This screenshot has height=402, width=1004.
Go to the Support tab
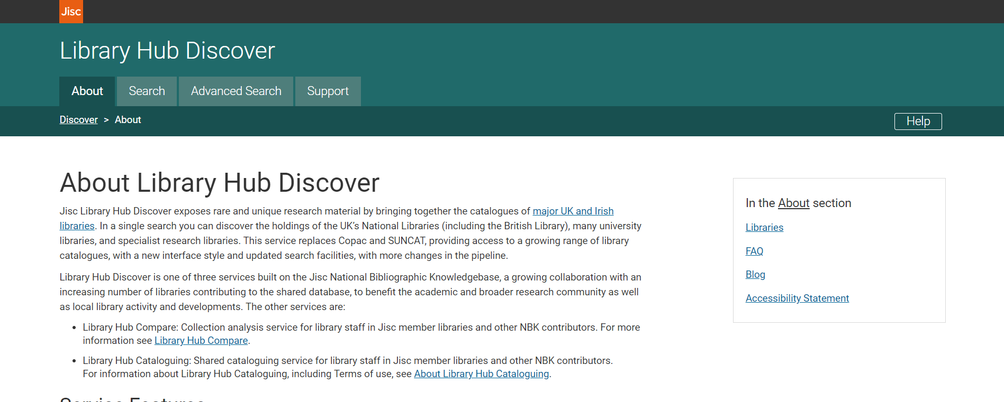(x=328, y=91)
